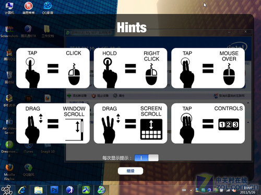Viewport: 261px width, 195px height.
Task: Click the skull start button icon
Action: pyautogui.click(x=7, y=190)
